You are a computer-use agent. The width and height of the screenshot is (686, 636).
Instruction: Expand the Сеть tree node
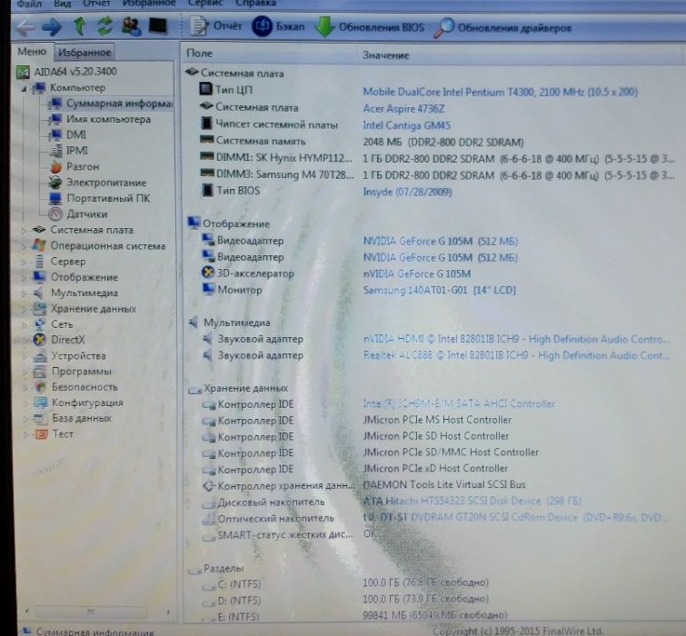[x=25, y=324]
